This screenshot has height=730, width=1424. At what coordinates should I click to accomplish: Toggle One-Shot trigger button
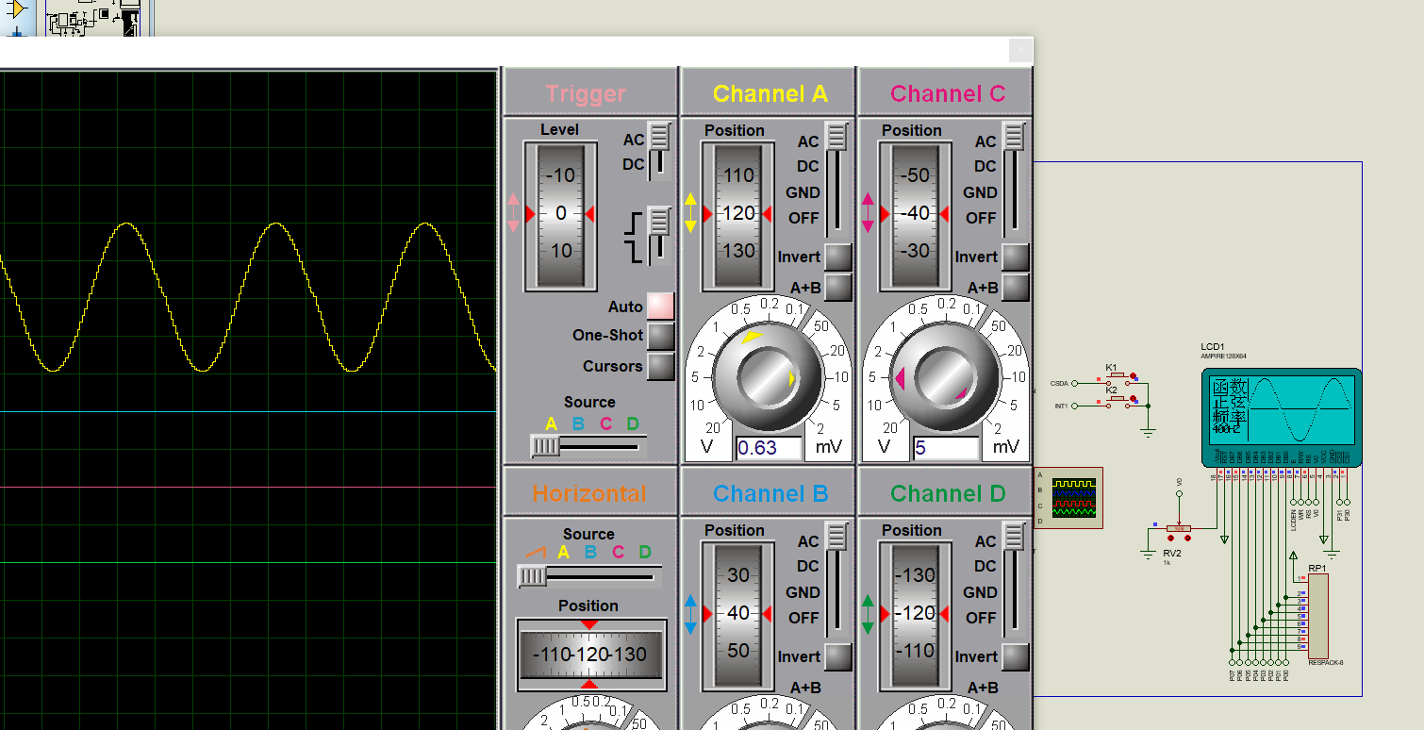pyautogui.click(x=660, y=336)
